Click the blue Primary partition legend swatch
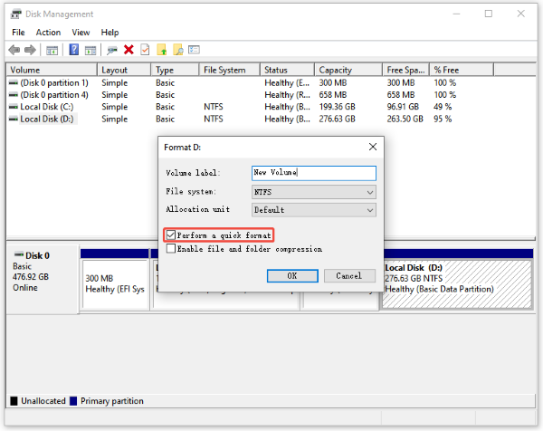Screen dimensions: 543x431 click(73, 401)
